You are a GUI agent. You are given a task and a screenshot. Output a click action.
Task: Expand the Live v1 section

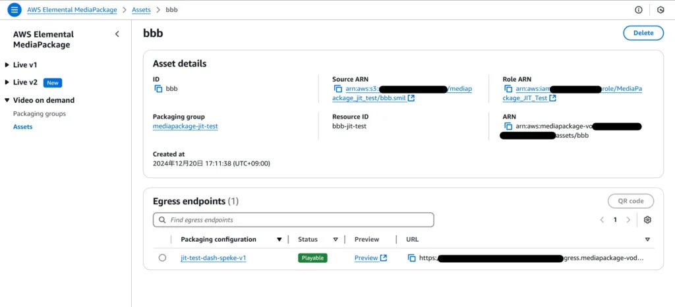7,65
